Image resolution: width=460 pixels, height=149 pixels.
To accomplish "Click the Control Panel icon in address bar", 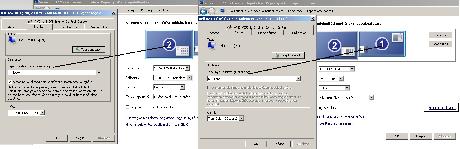I will 222,11.
